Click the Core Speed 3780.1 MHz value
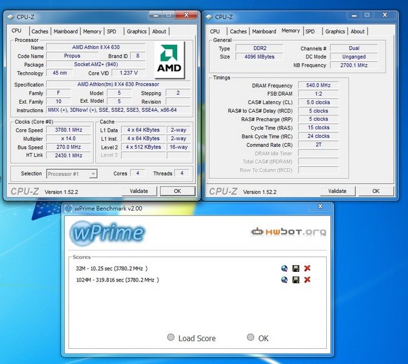Image resolution: width=408 pixels, height=364 pixels. click(69, 130)
